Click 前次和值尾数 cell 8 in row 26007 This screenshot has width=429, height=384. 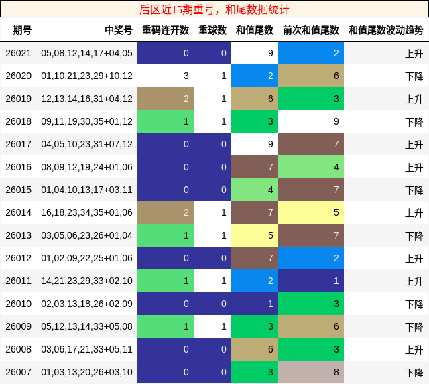(311, 372)
